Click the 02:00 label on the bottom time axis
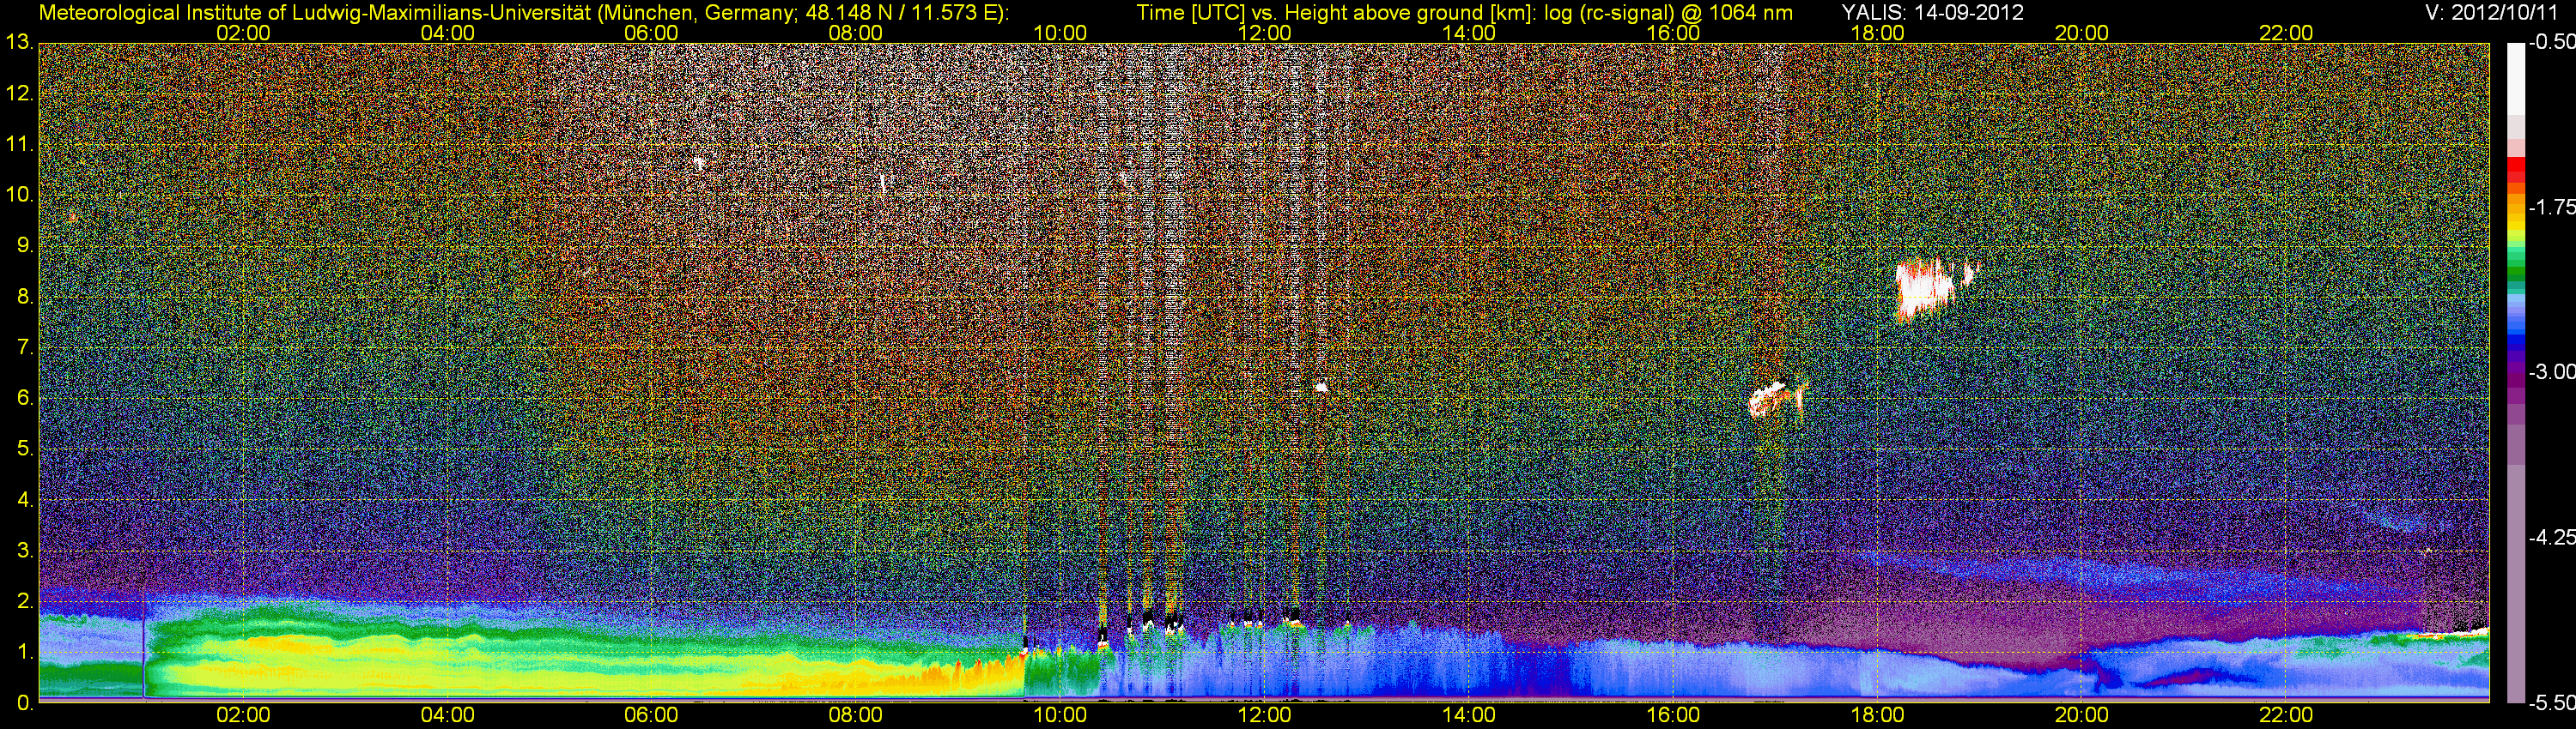 tap(243, 715)
